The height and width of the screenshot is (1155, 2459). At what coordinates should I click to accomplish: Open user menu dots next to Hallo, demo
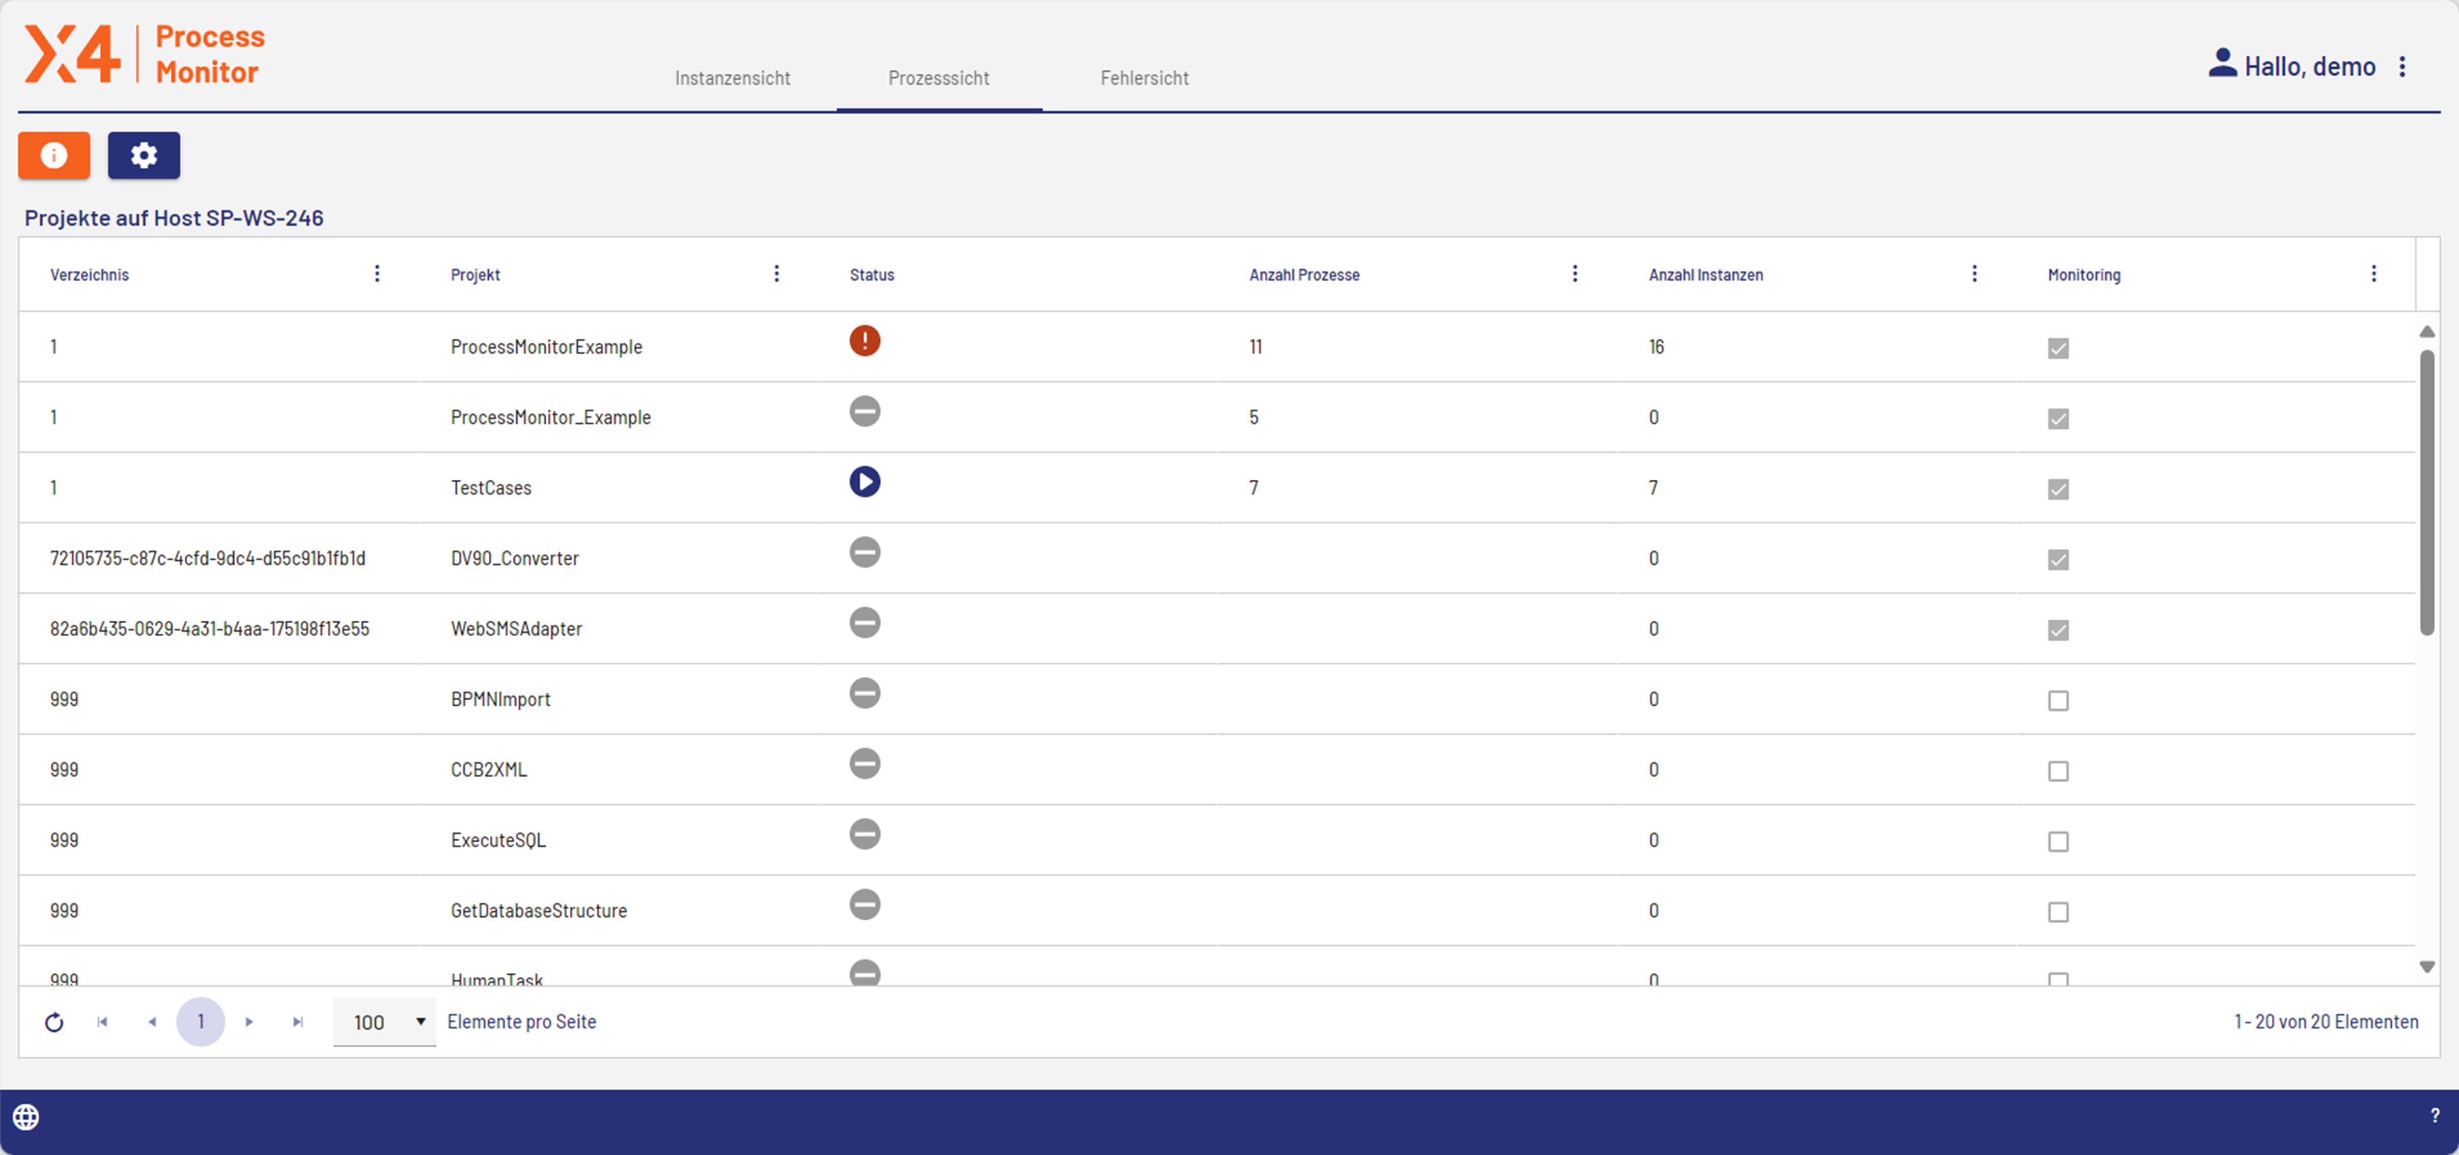pyautogui.click(x=2402, y=67)
